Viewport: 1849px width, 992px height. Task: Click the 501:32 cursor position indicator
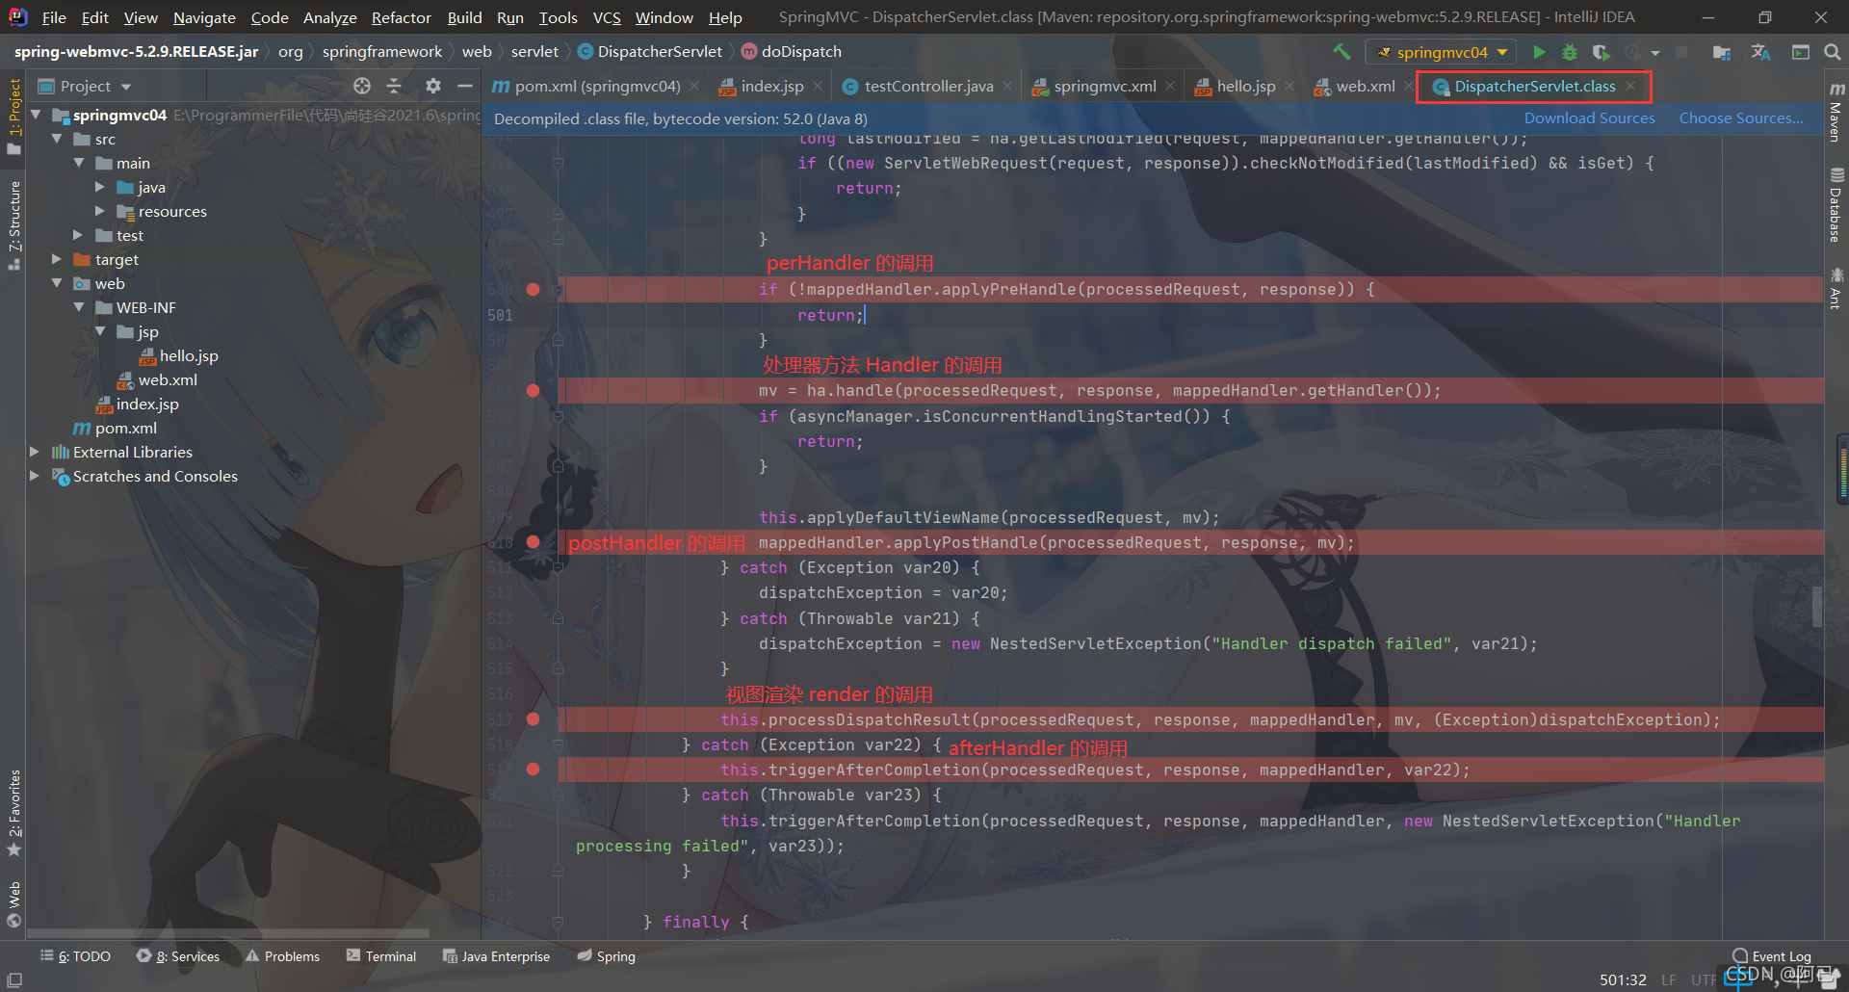1623,979
